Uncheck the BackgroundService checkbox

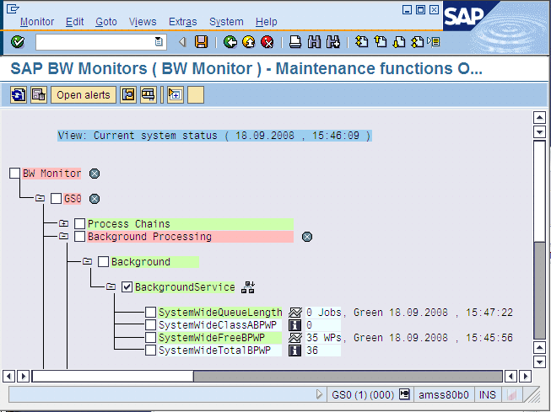(x=127, y=287)
